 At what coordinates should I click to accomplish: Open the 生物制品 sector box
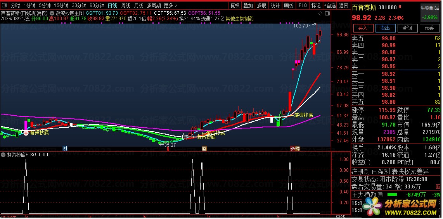click(429, 13)
